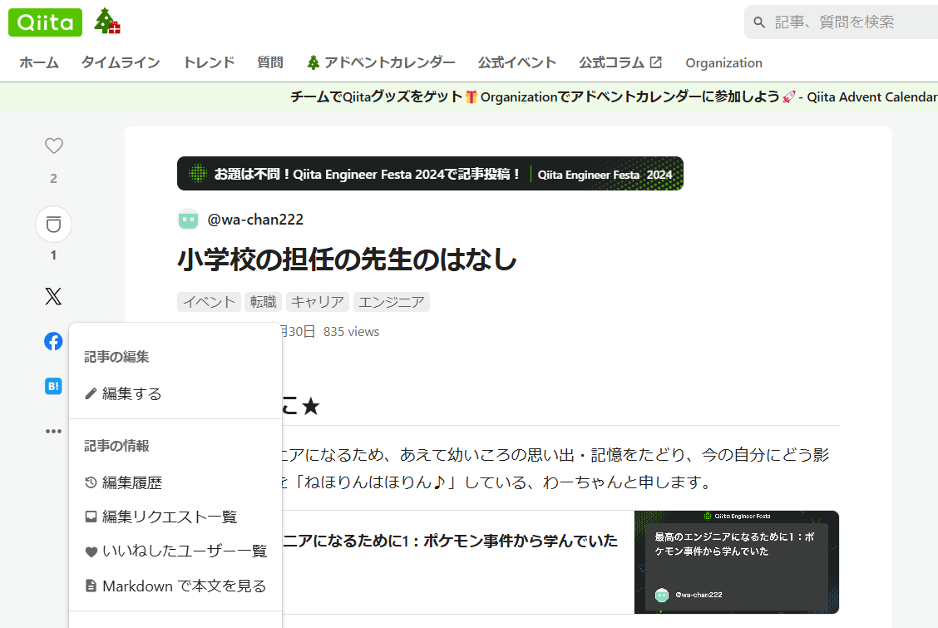This screenshot has width=938, height=628.
Task: Click the Qiita logo
Action: pos(45,22)
